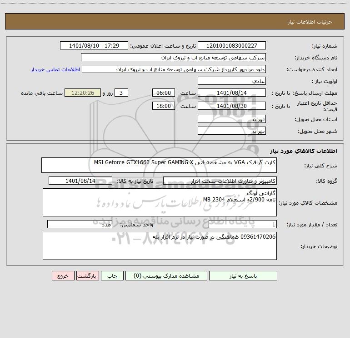Image resolution: width=350 pixels, height=338 pixels.
Task: Click the goods need date field 1401/08/14
Action: pos(80,181)
